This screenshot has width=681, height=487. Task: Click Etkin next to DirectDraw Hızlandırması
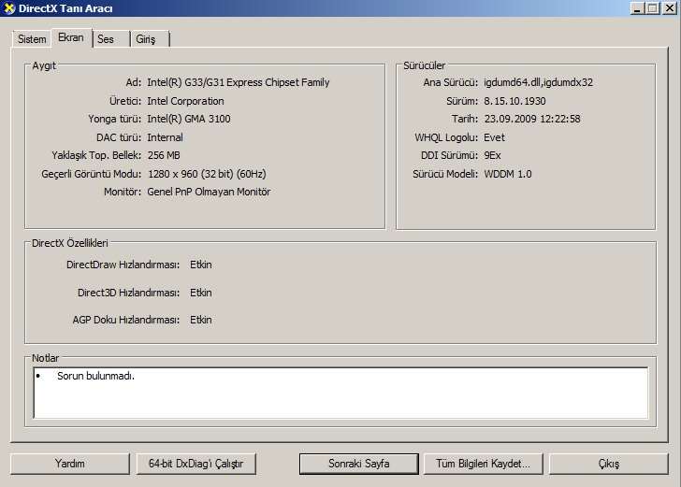tap(201, 265)
